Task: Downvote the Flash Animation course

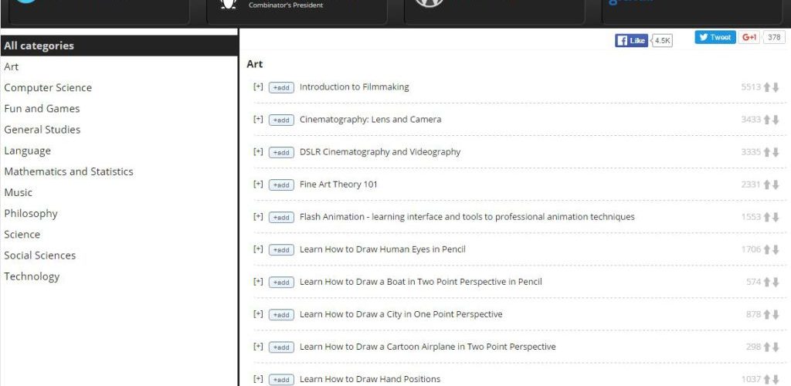Action: 776,217
